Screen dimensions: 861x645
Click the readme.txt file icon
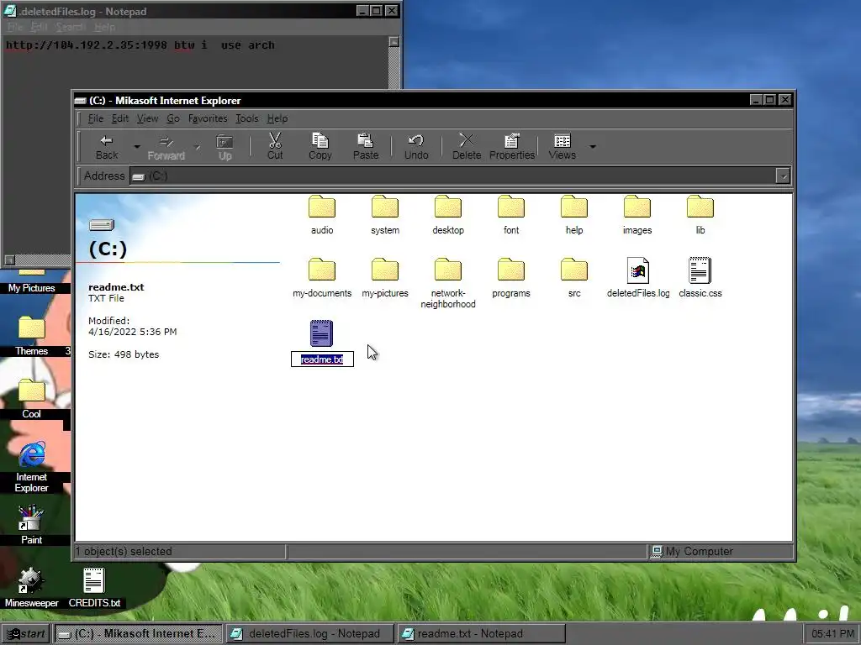[321, 333]
